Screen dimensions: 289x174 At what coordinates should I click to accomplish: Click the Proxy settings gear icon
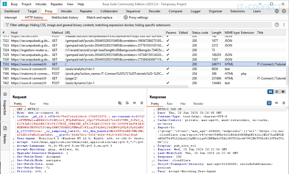(126, 18)
